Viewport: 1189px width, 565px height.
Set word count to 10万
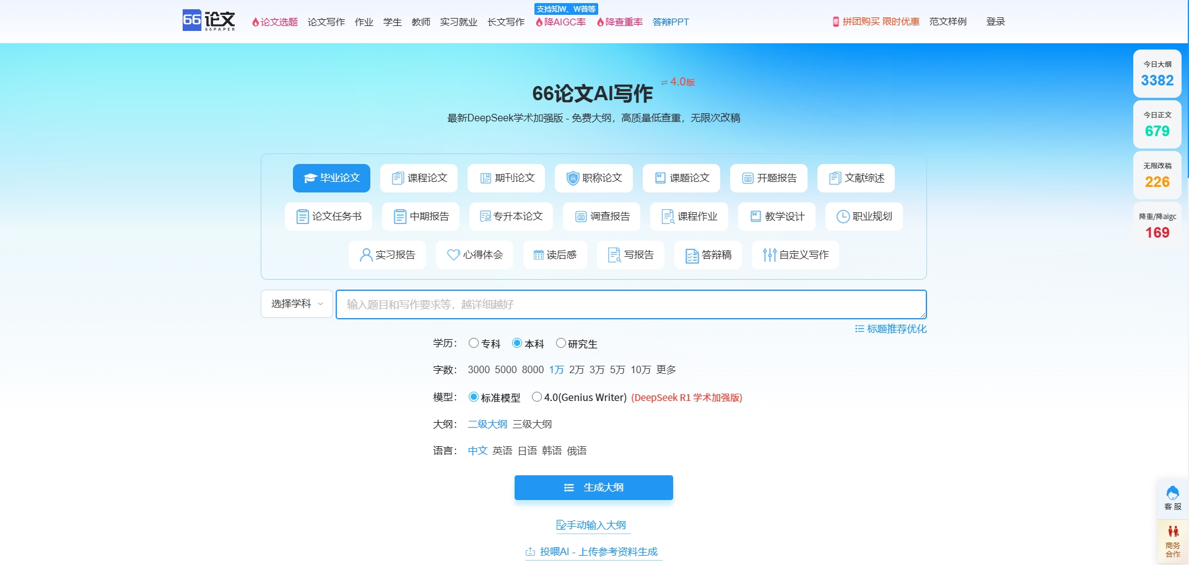point(641,369)
